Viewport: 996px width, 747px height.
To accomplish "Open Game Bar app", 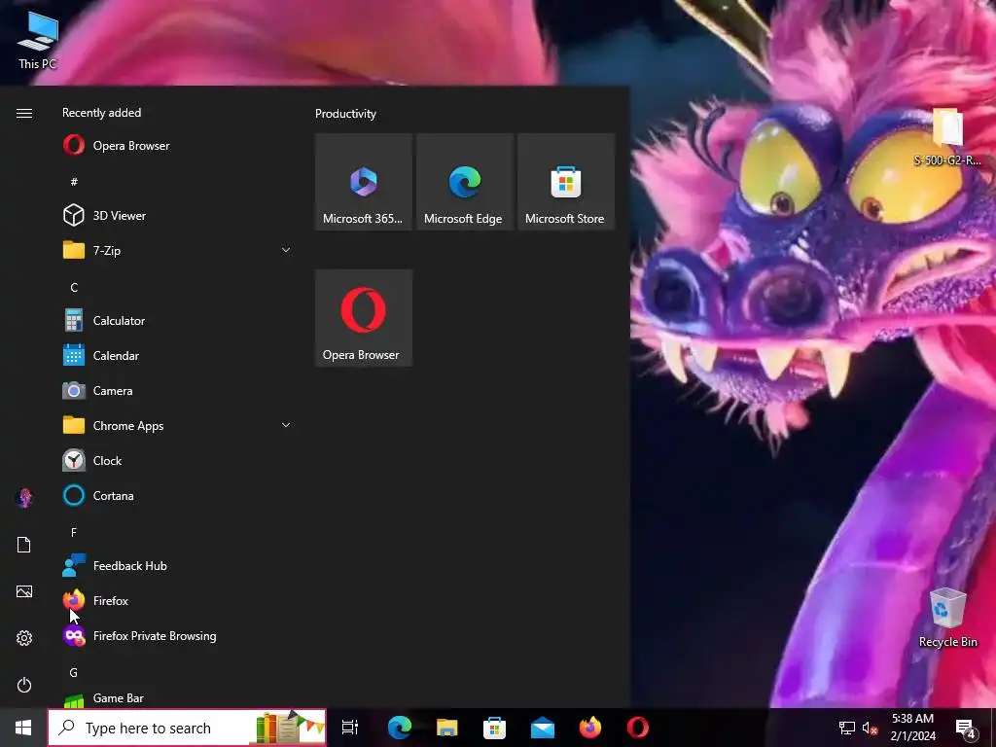I will tap(178, 698).
